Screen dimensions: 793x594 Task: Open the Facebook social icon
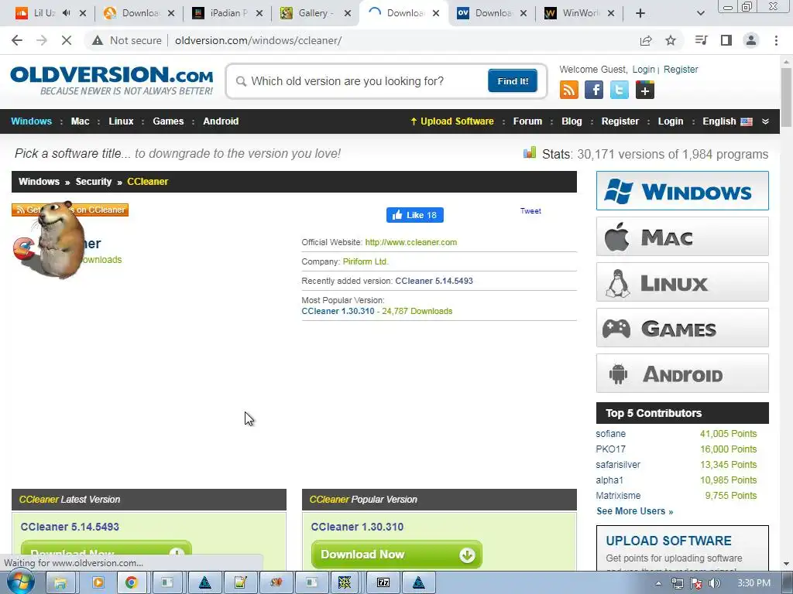(x=594, y=90)
